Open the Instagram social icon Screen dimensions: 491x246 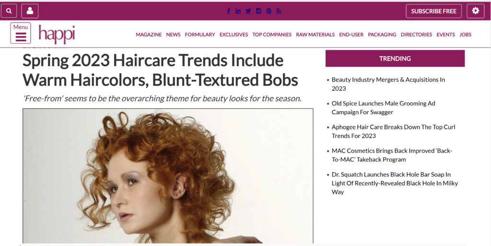258,11
